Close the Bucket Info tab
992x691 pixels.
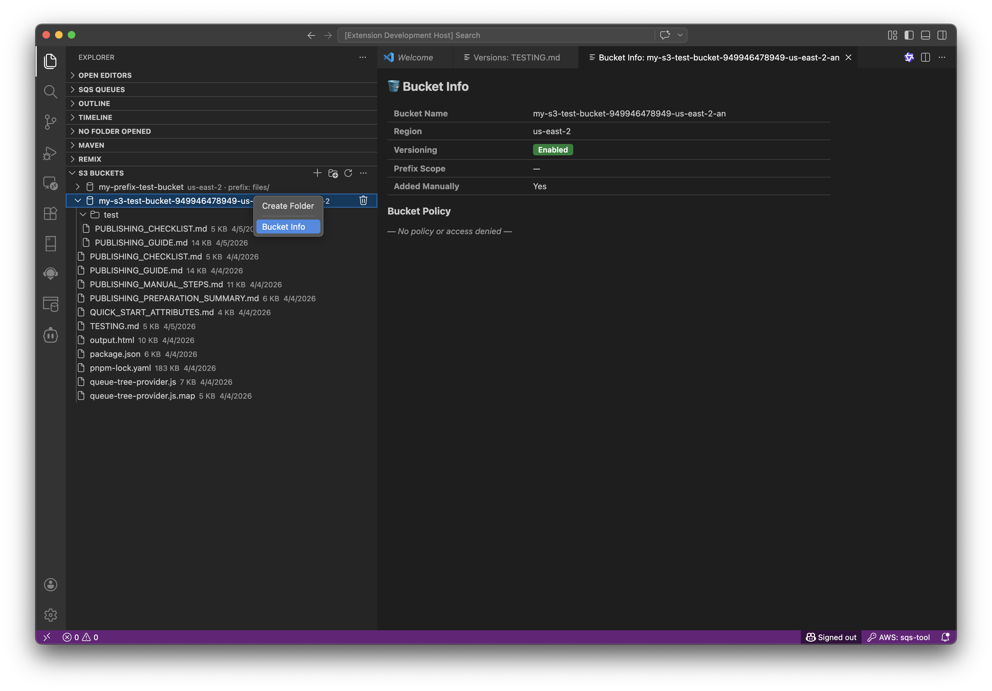point(849,58)
